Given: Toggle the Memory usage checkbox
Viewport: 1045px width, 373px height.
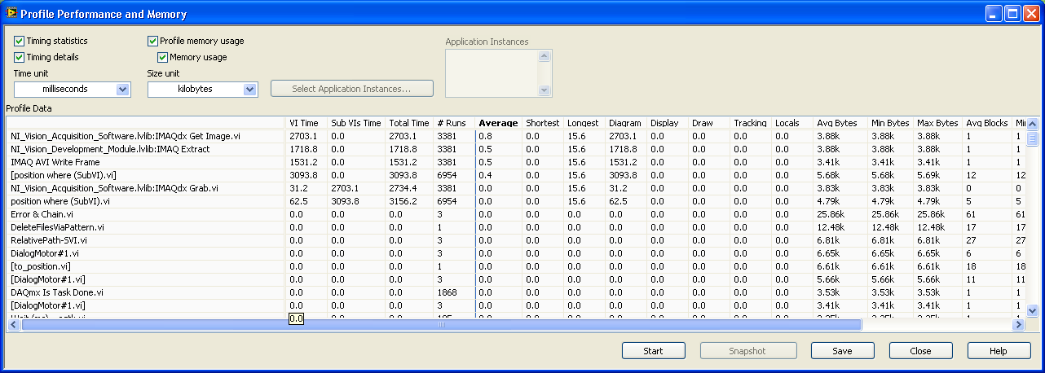Looking at the screenshot, I should click(x=162, y=57).
